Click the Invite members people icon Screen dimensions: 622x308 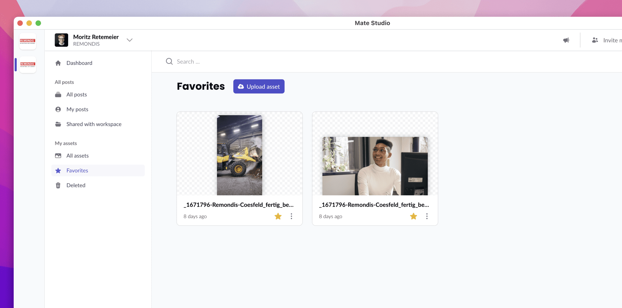pyautogui.click(x=595, y=40)
